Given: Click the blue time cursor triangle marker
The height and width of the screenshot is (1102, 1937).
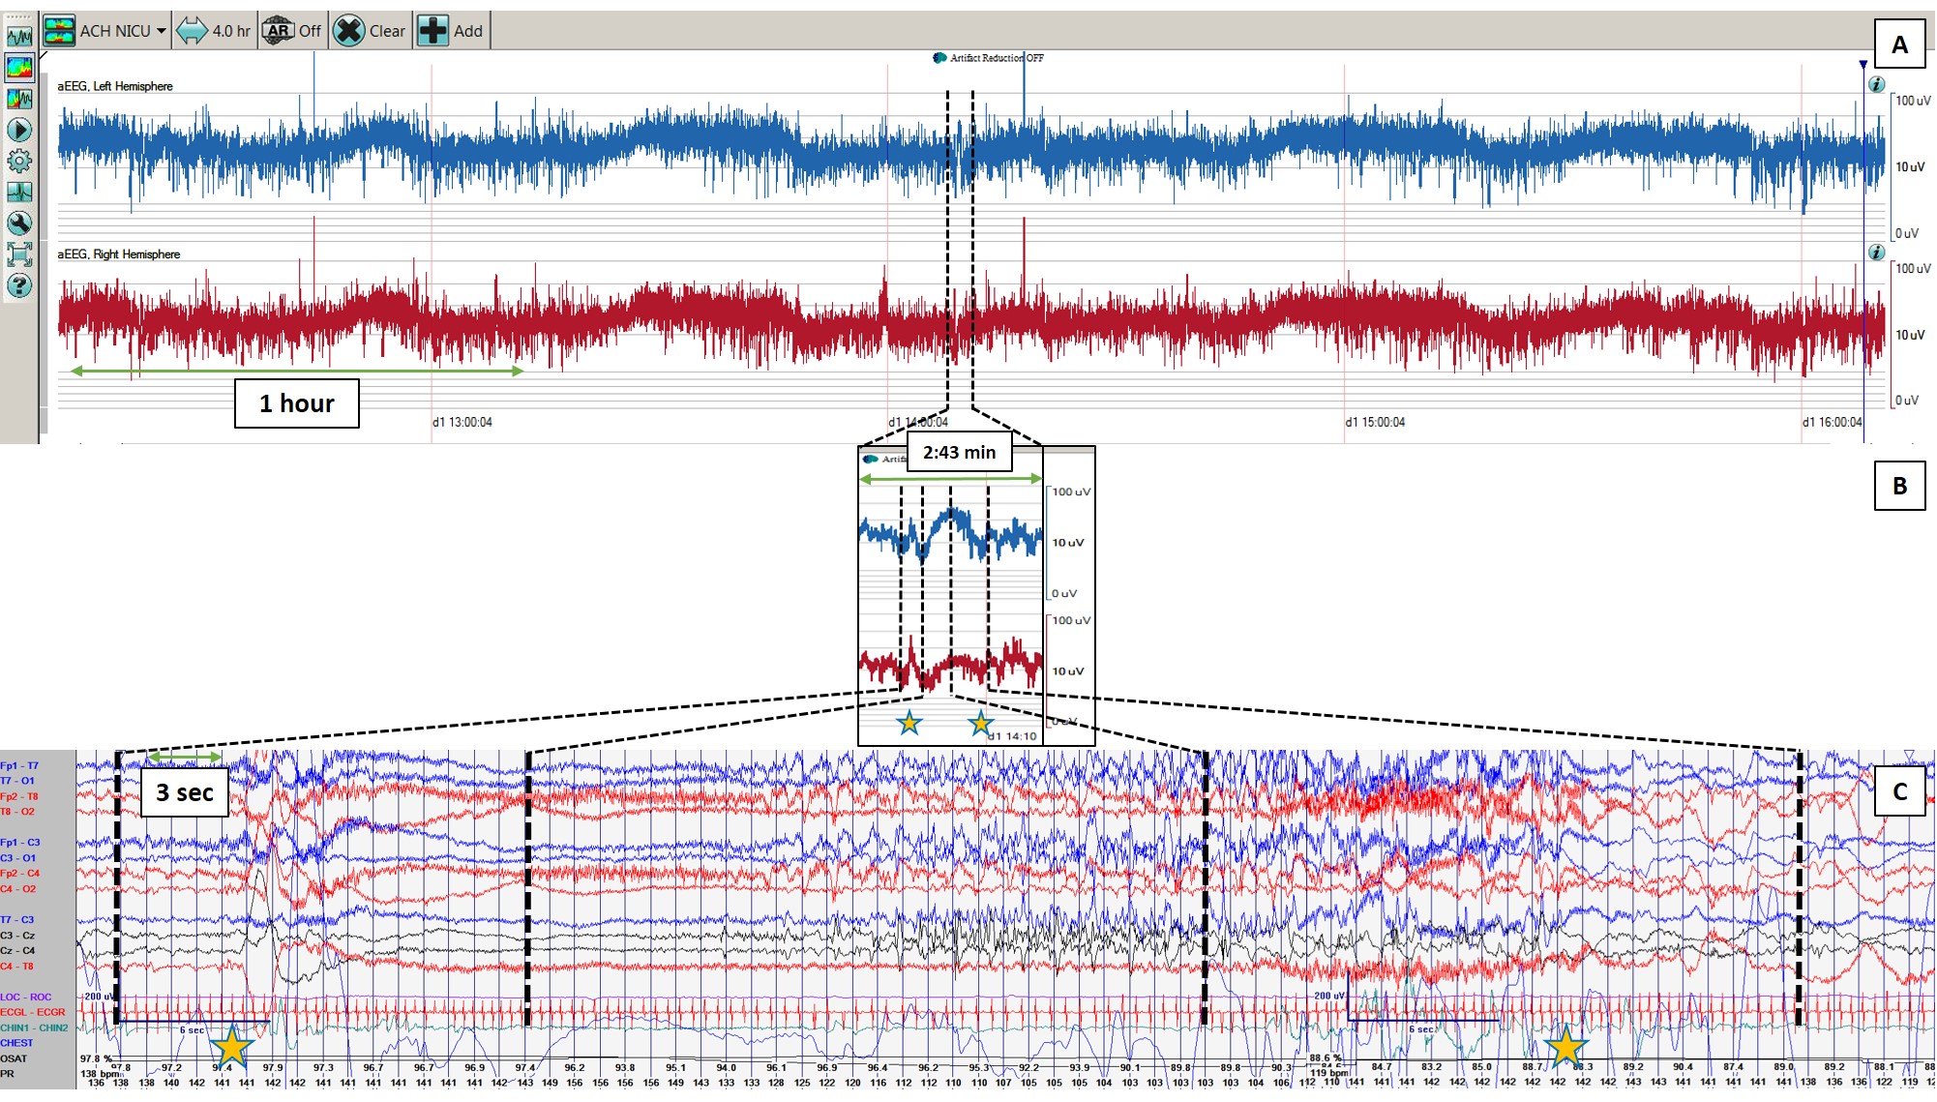Looking at the screenshot, I should click(x=1862, y=65).
